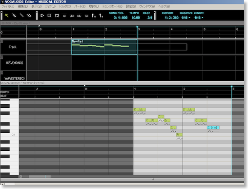
Task: Open the トランスポート(R) menu
Action: click(112, 6)
